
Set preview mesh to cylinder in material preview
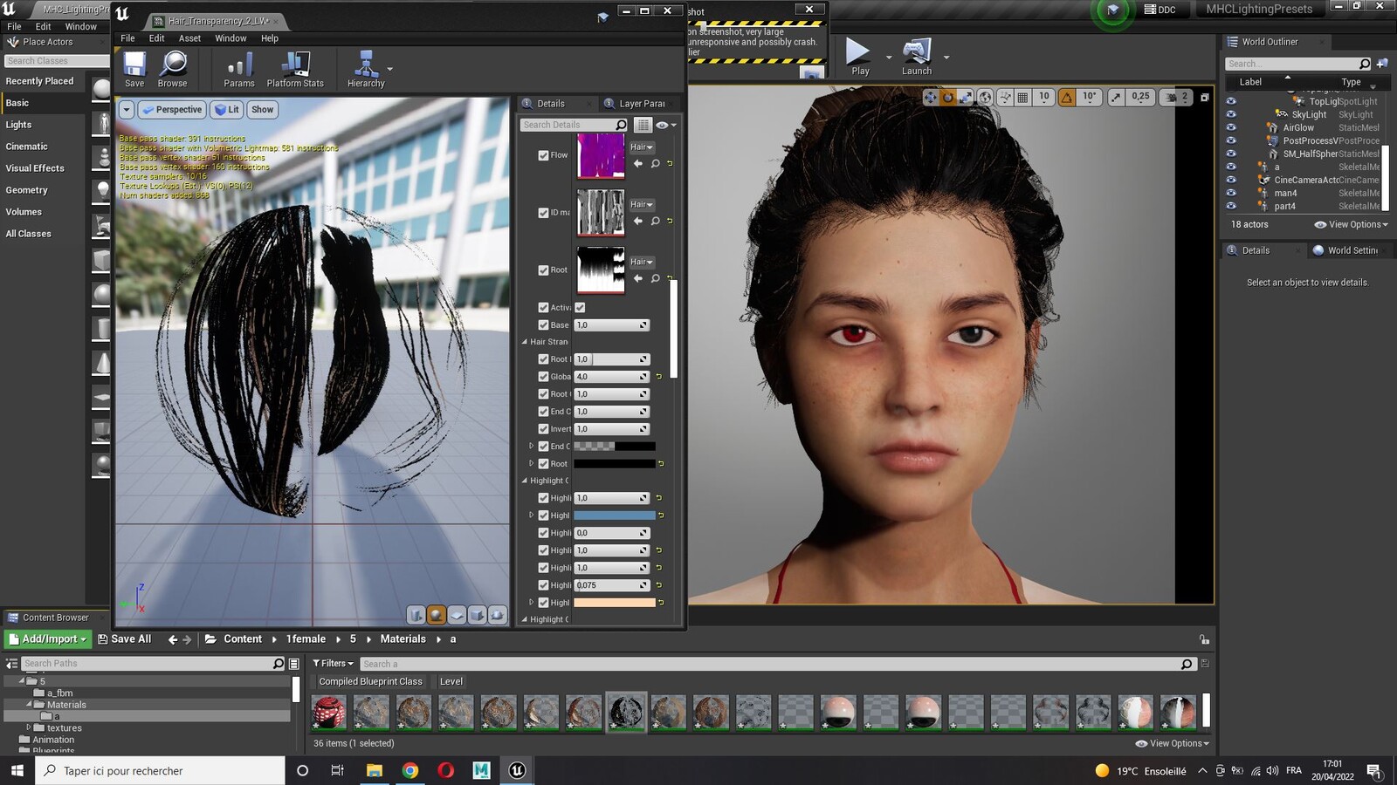[416, 615]
